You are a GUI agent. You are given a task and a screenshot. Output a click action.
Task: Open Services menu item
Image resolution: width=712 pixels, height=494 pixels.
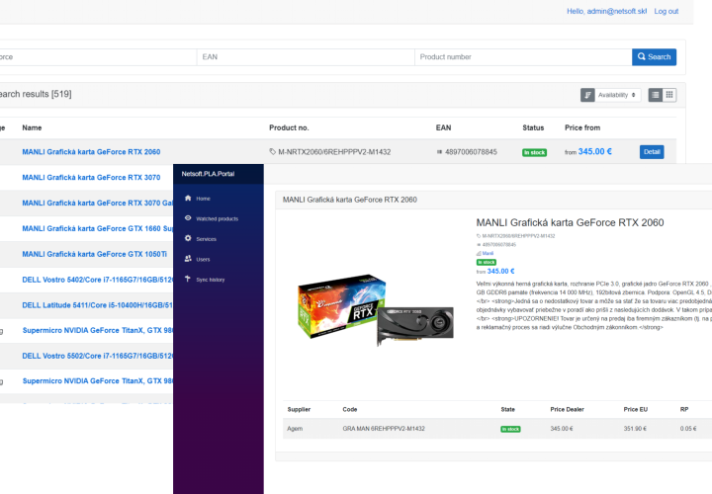coord(206,239)
